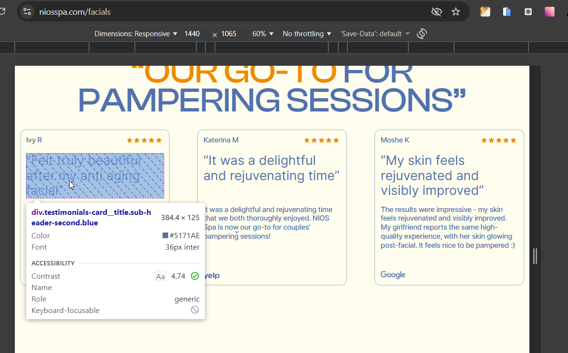Click Katerina M's review body paragraph

coord(268,222)
